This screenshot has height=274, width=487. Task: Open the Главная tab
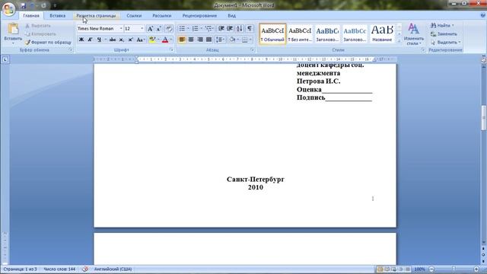31,15
